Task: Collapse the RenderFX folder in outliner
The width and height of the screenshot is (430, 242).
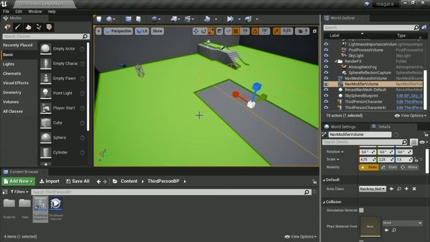Action: tap(336, 61)
